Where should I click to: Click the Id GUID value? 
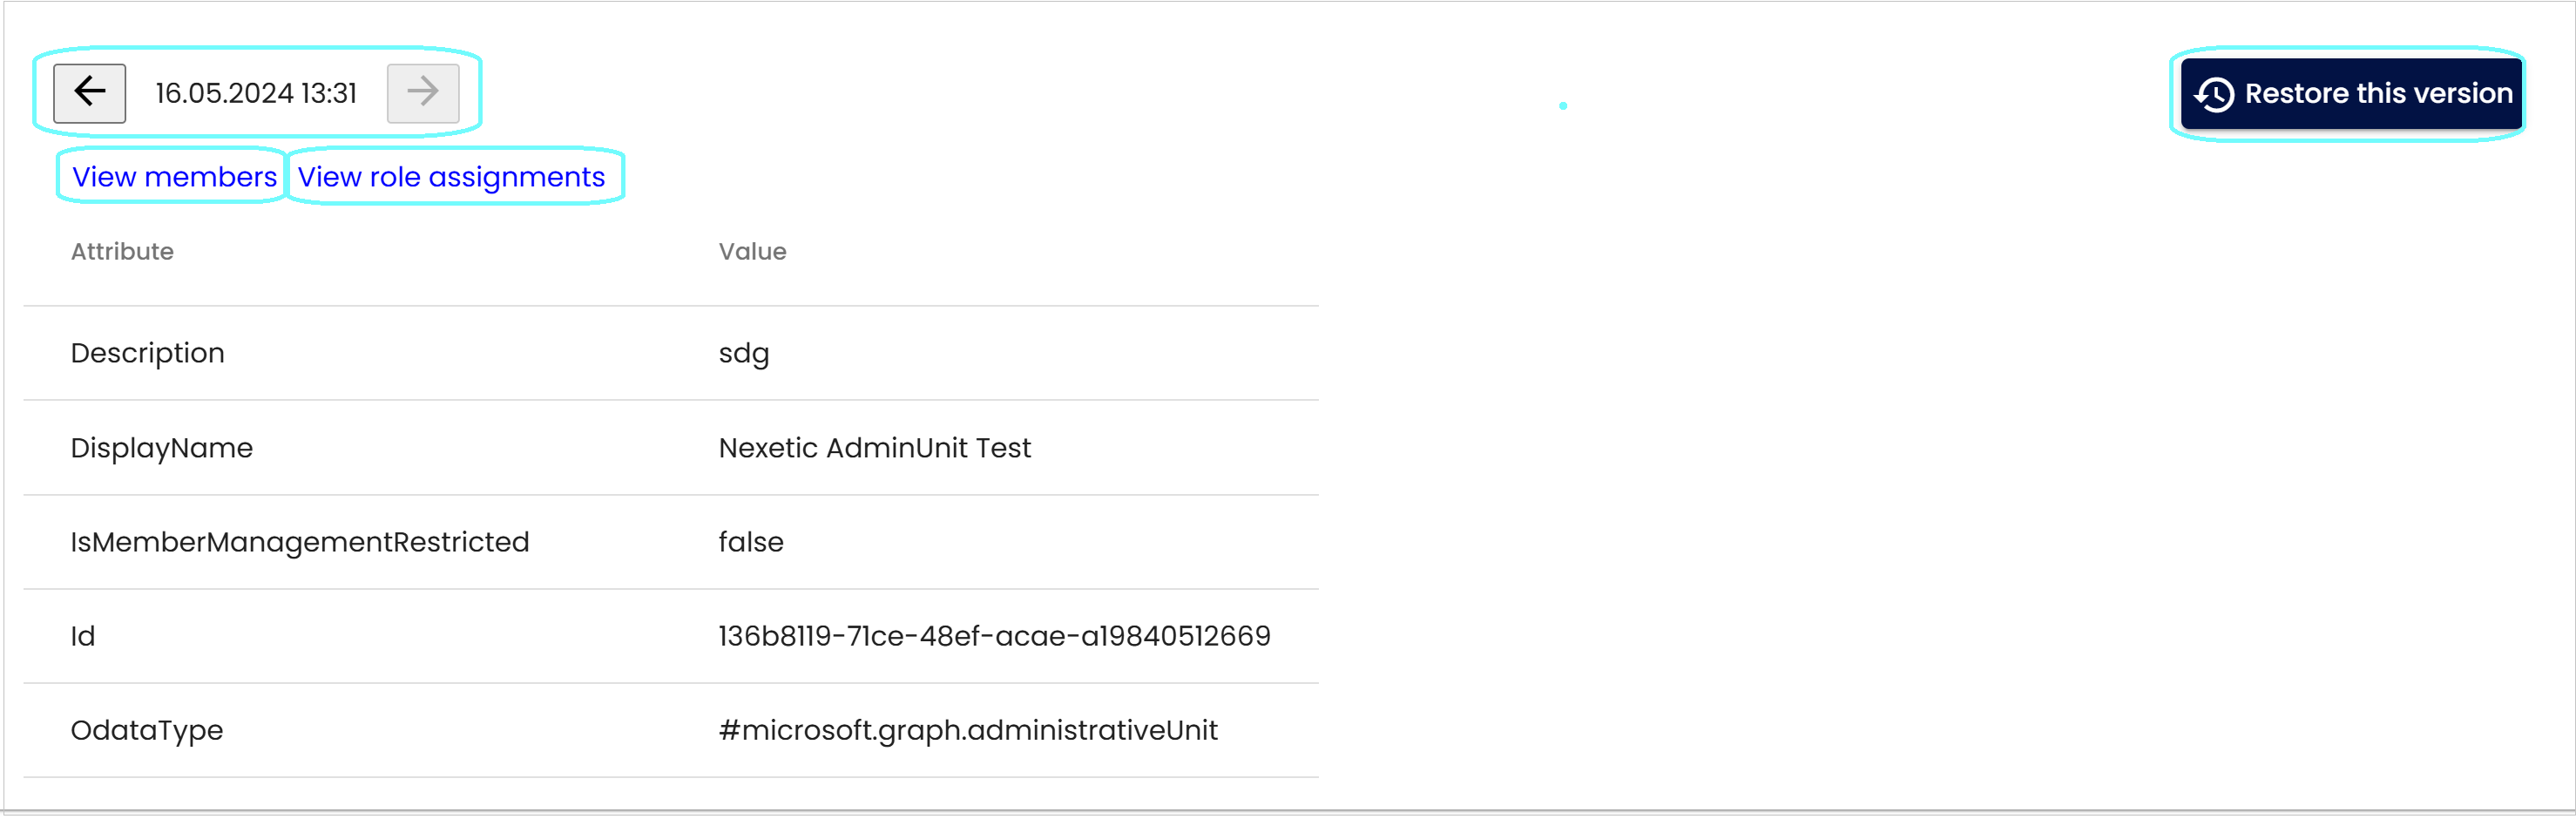click(994, 637)
